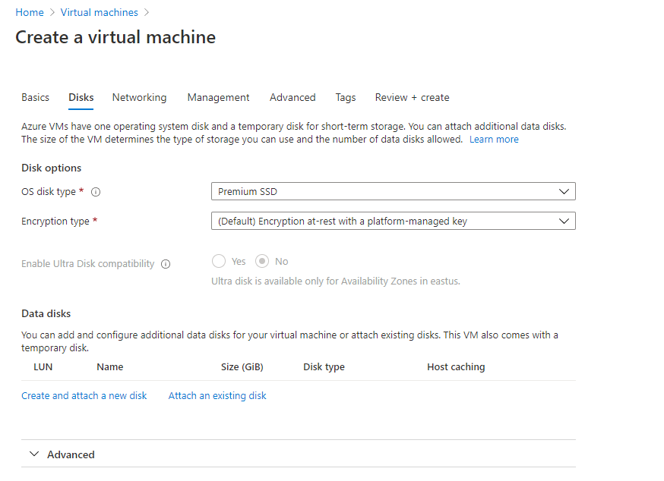Open the Encryption type dropdown
The width and height of the screenshot is (664, 481).
393,221
